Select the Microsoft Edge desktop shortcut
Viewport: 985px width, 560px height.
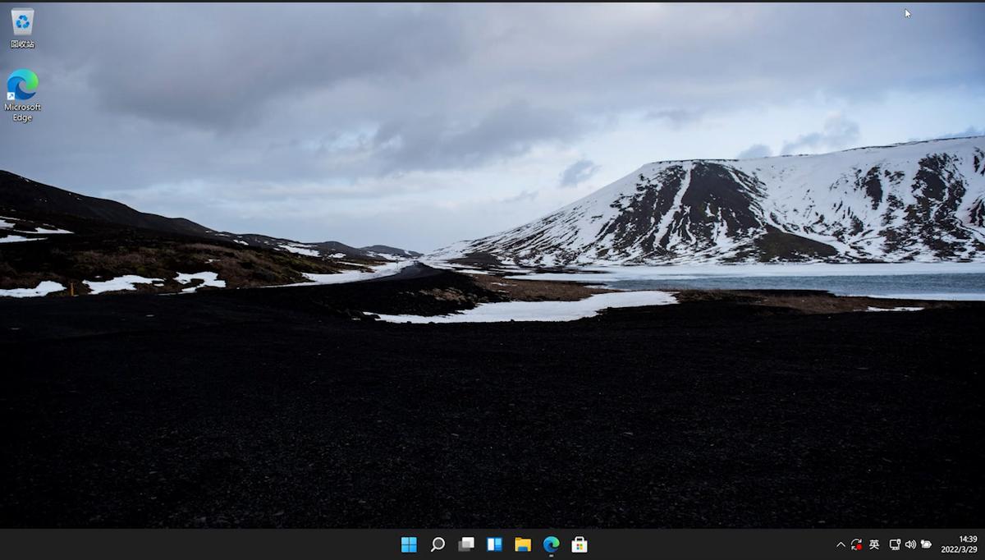pyautogui.click(x=22, y=85)
